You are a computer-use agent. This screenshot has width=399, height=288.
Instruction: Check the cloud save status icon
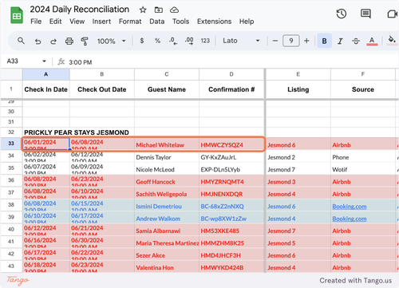[174, 10]
